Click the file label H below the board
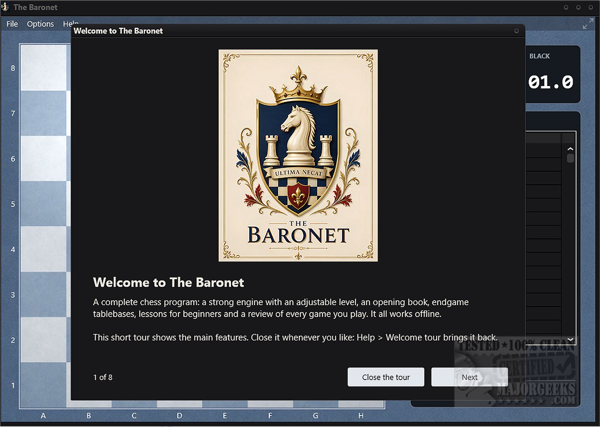This screenshot has height=427, width=600. click(360, 416)
